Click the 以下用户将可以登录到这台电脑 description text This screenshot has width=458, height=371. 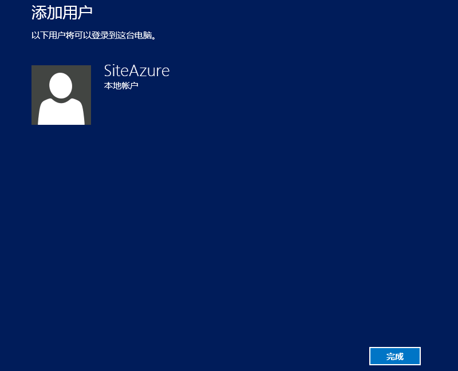click(94, 35)
